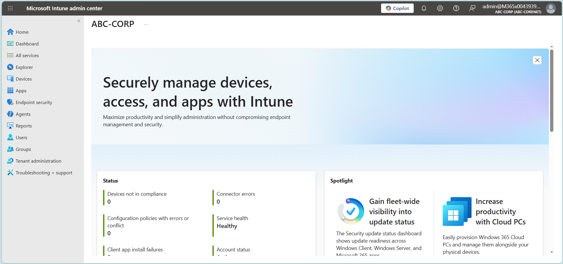This screenshot has width=563, height=264.
Task: Click the scrollbar up arrow
Action: click(x=552, y=46)
